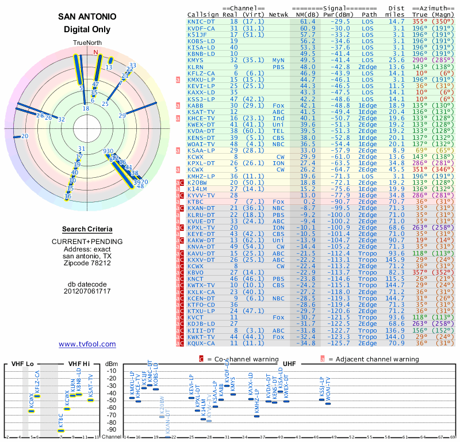Click co-channel C marker on KQUX-CA row
This screenshot has height=442, width=460.
(x=182, y=344)
